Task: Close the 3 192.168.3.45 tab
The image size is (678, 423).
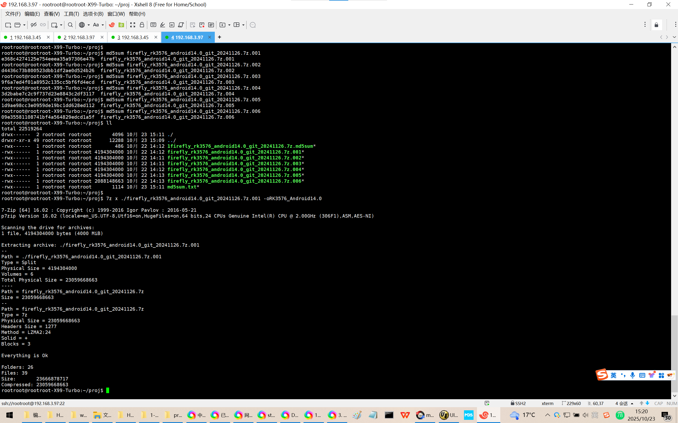Action: (156, 37)
